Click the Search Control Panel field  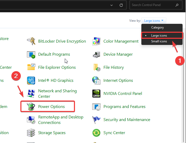[156, 5]
